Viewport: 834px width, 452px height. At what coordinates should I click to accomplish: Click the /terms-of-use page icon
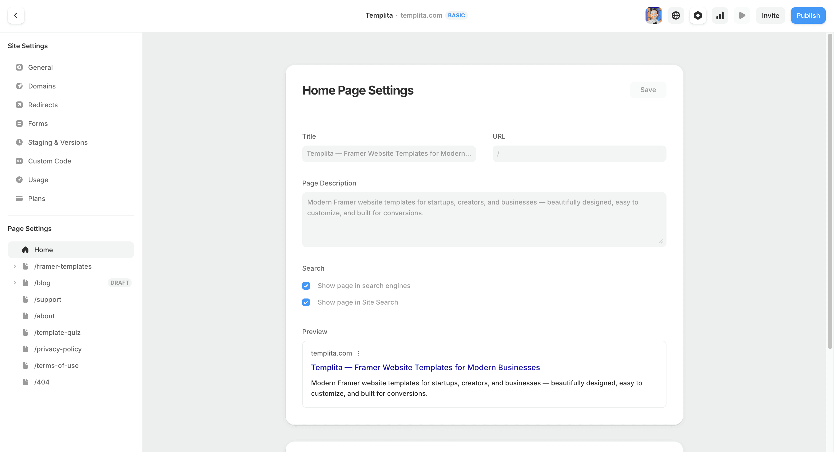coord(25,365)
